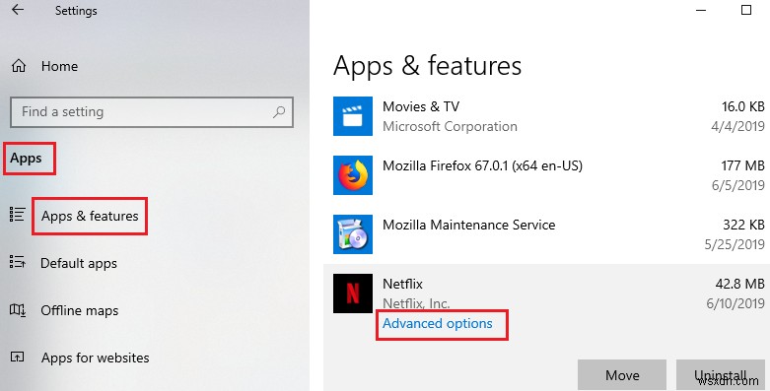The width and height of the screenshot is (770, 391).
Task: Click the Apps & features page heading
Action: [x=427, y=66]
